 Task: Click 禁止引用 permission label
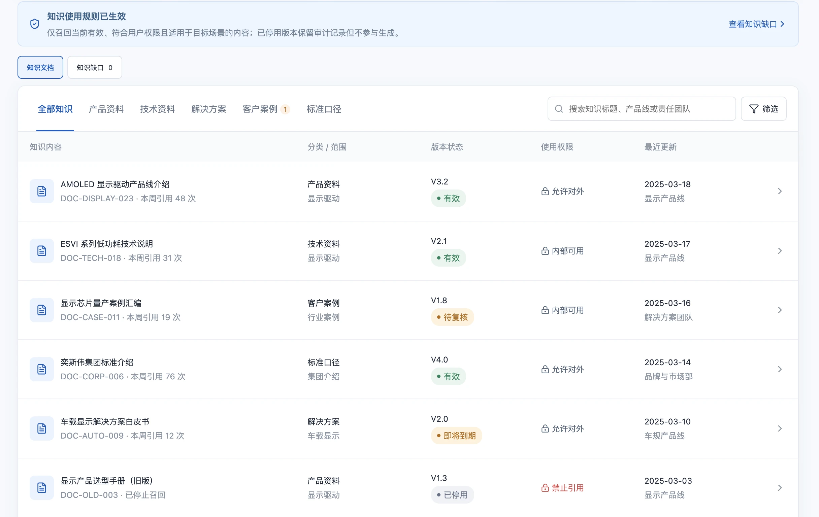click(568, 488)
